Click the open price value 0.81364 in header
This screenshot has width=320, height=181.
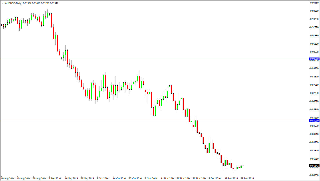pos(27,3)
